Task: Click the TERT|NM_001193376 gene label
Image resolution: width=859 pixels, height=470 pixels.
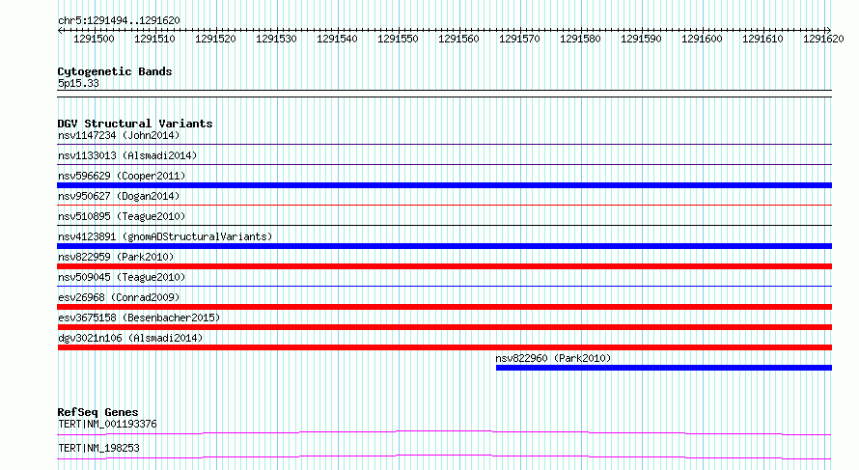Action: coord(107,424)
